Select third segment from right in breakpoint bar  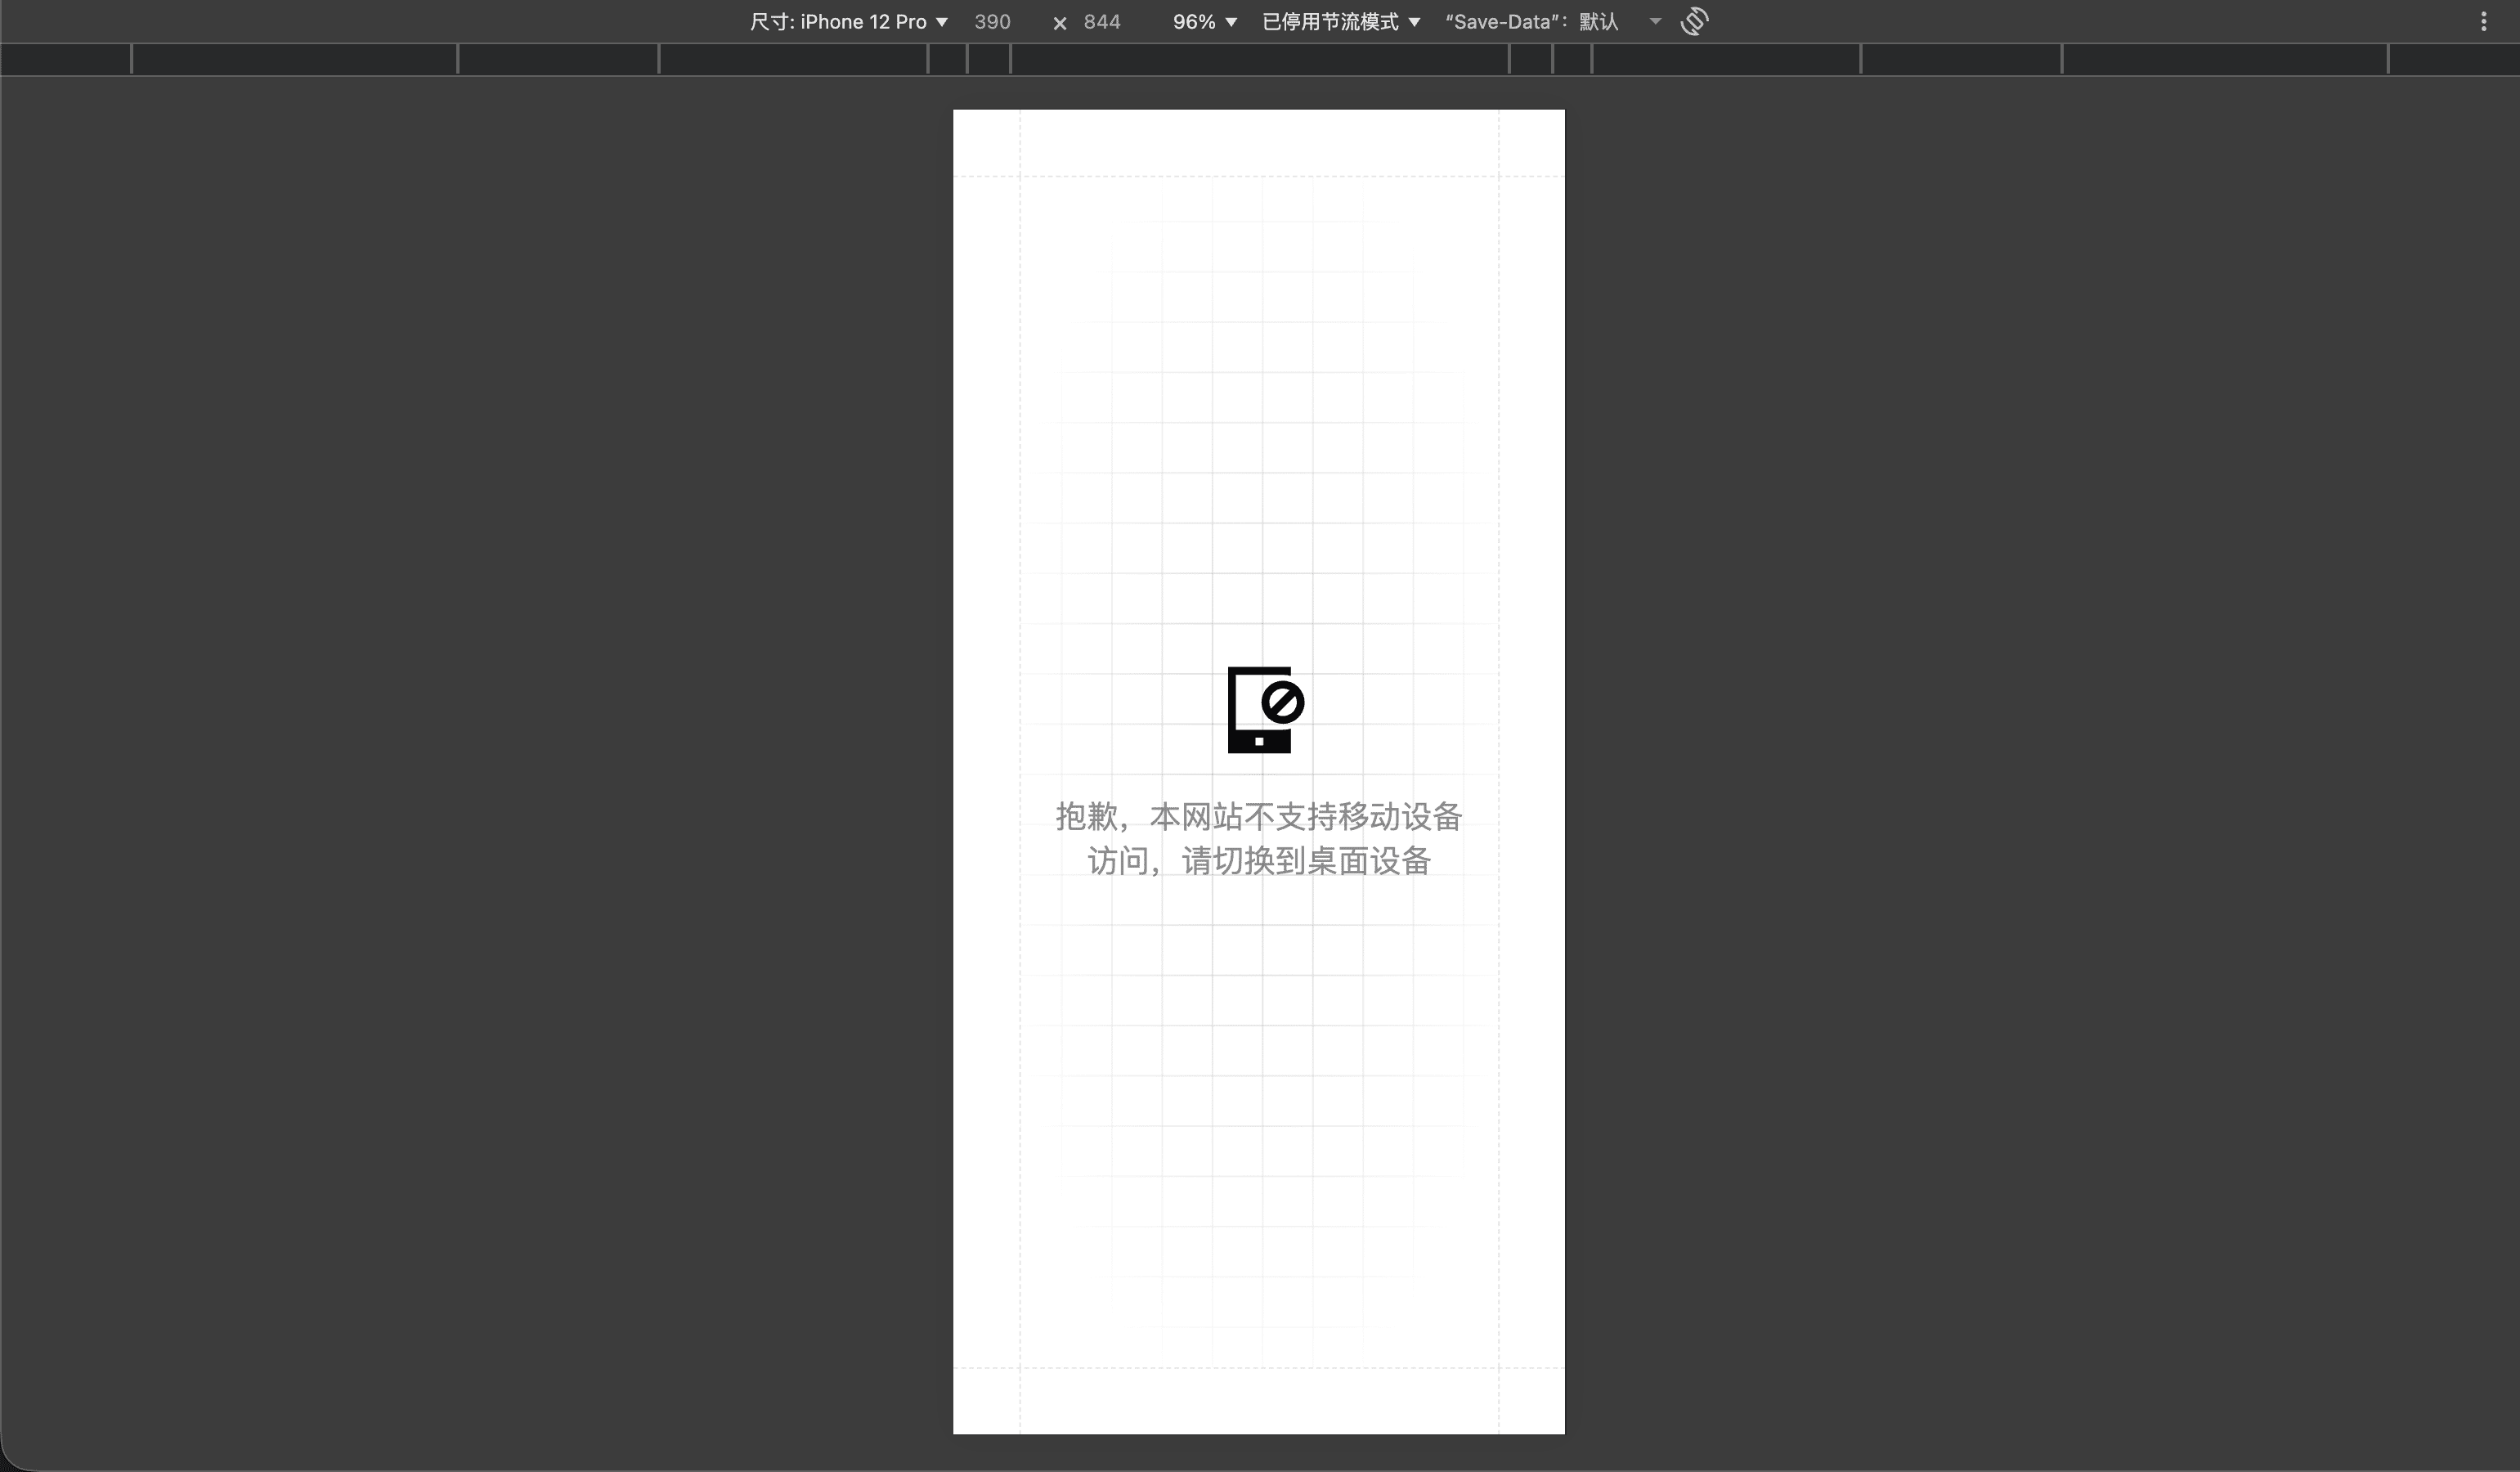pos(1960,60)
